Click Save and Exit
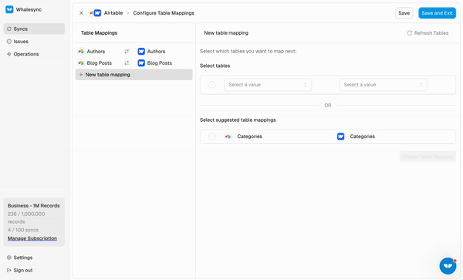 click(437, 13)
